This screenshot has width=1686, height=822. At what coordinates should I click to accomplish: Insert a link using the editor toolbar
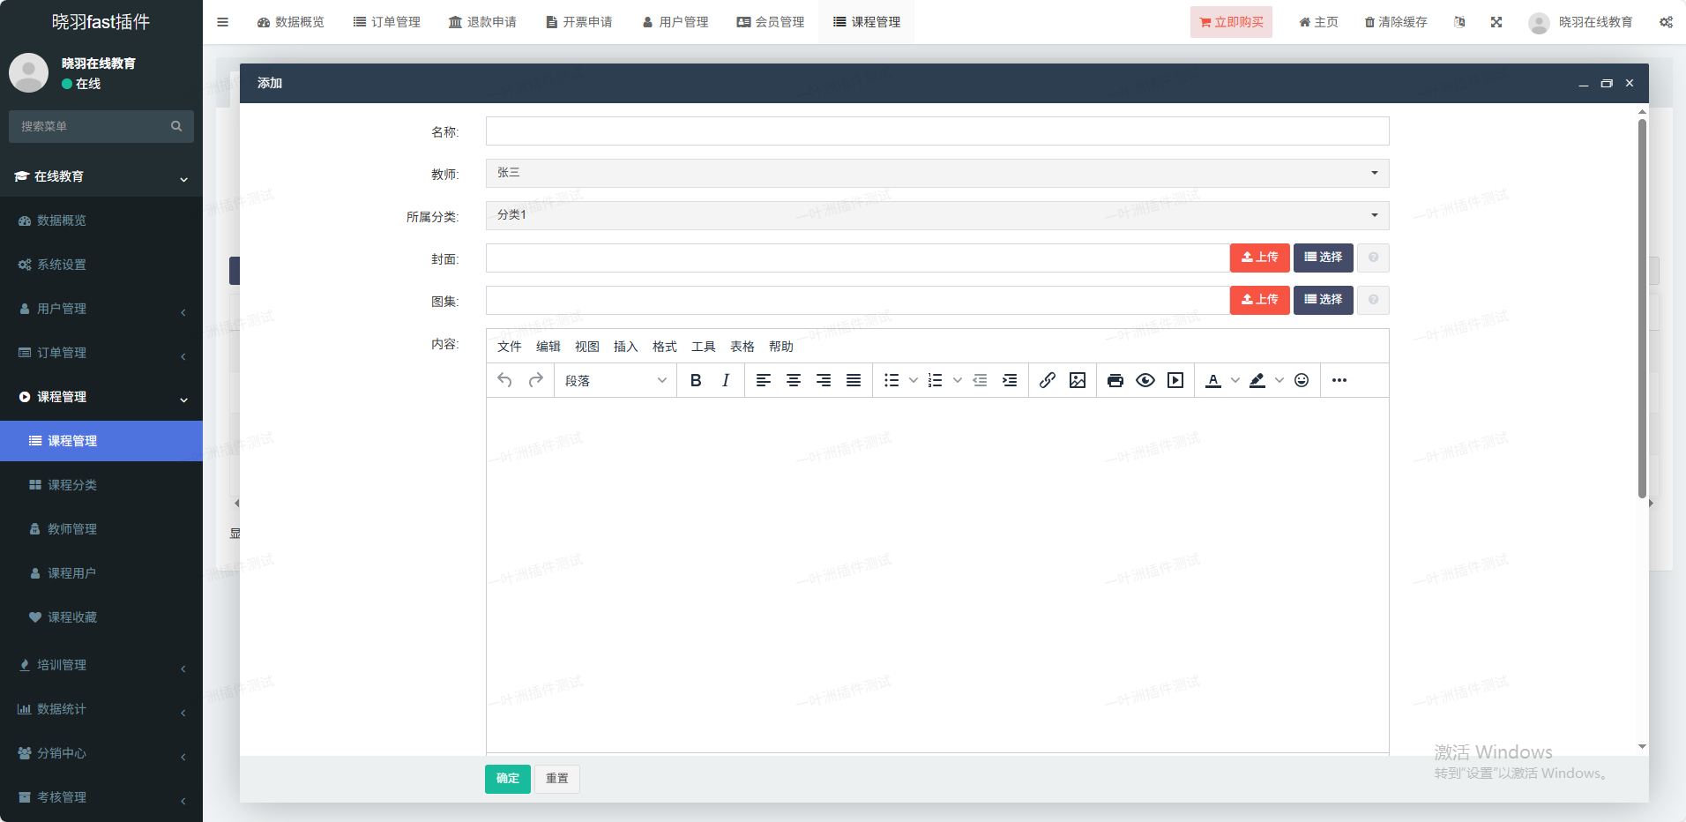[x=1047, y=380]
